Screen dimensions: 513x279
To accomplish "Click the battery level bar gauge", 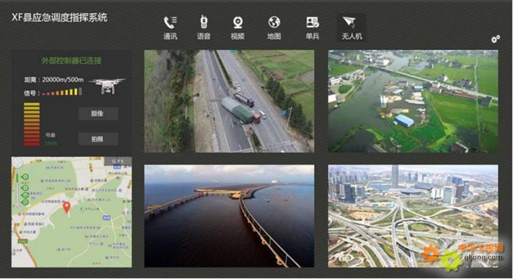I will coord(31,123).
